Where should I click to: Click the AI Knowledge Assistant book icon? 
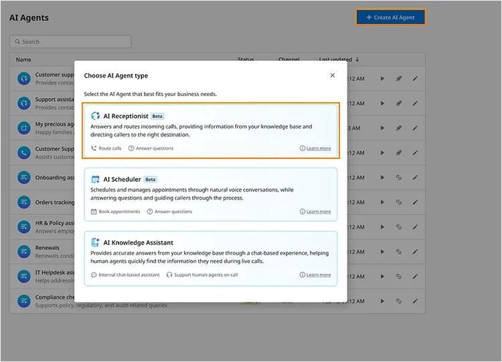[96, 242]
